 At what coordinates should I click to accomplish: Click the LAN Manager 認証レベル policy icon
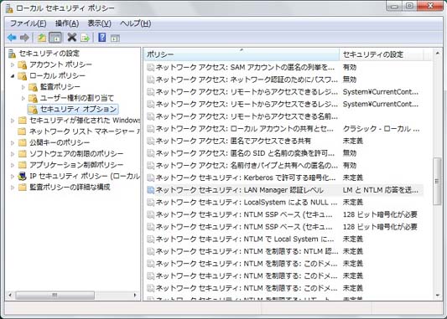[150, 190]
